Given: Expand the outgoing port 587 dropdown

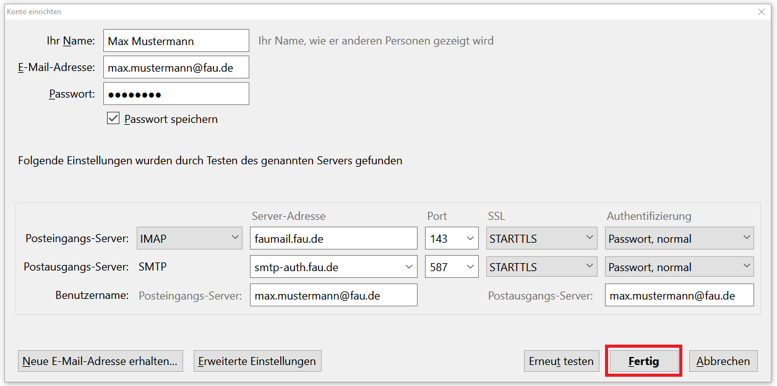Looking at the screenshot, I should tap(452, 267).
